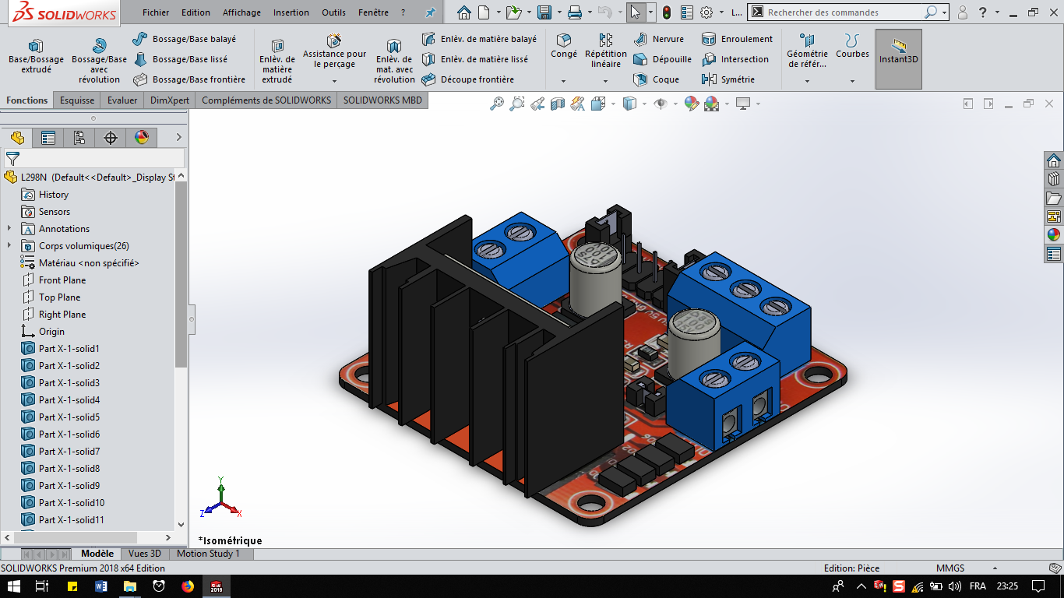Select the Symétrie mirror tool

728,79
